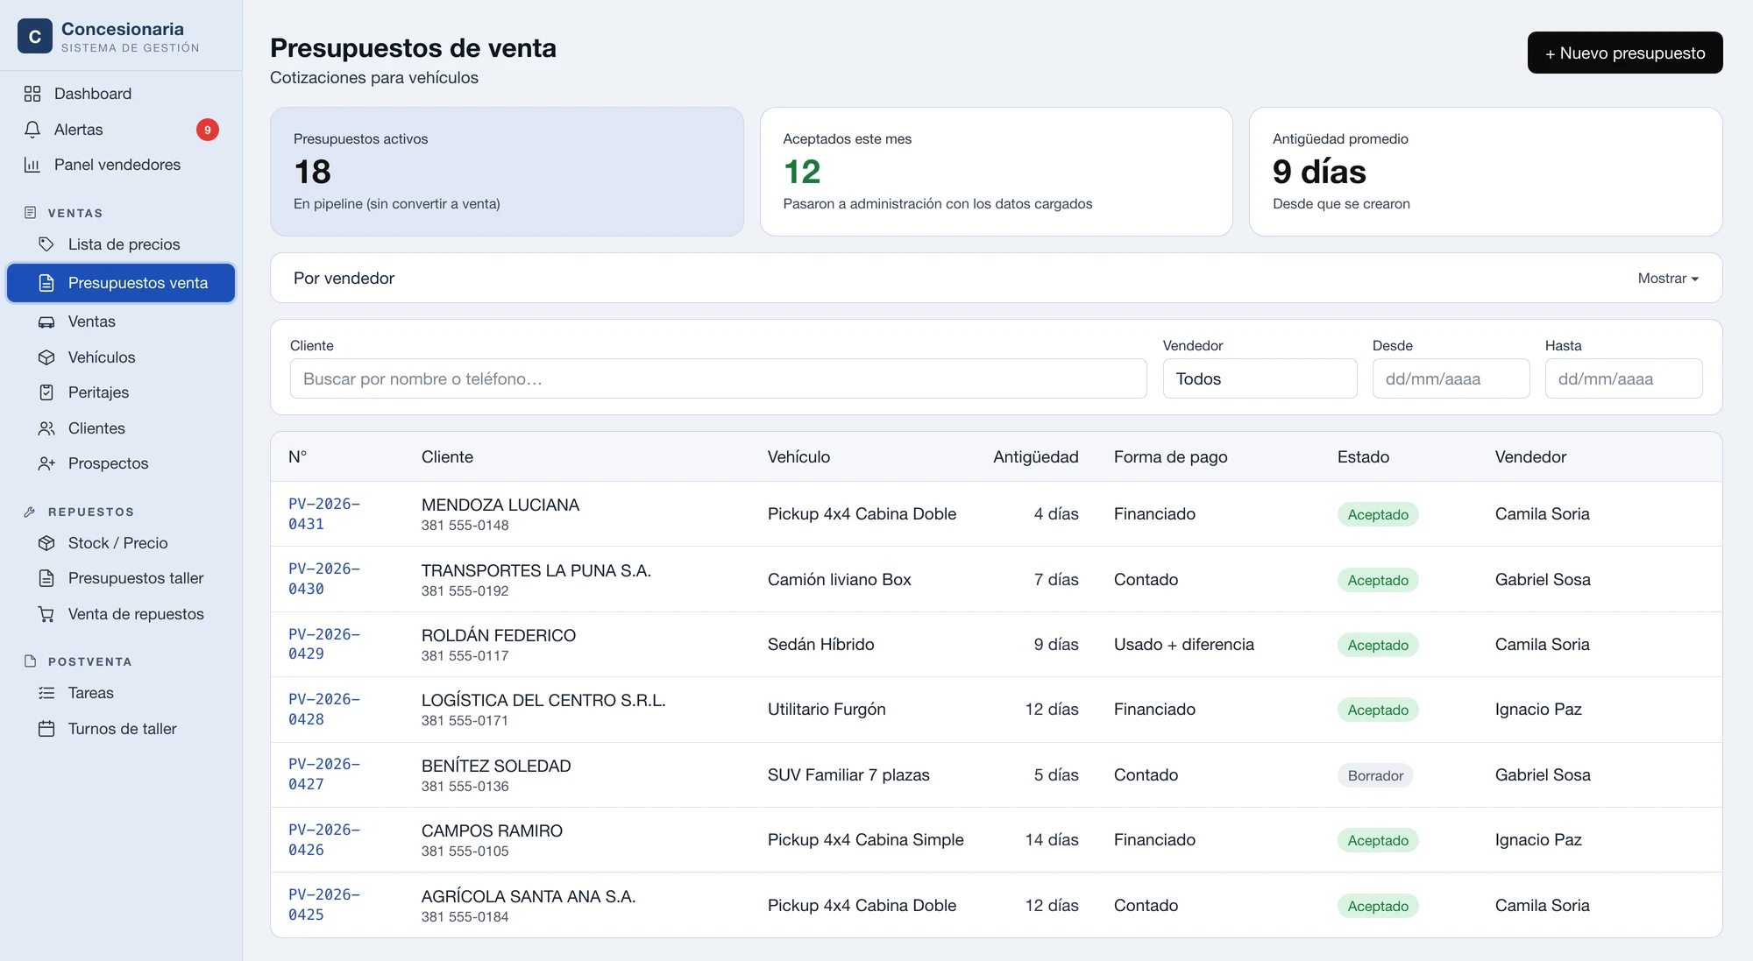
Task: Open Clientes in the sidebar
Action: [x=121, y=428]
